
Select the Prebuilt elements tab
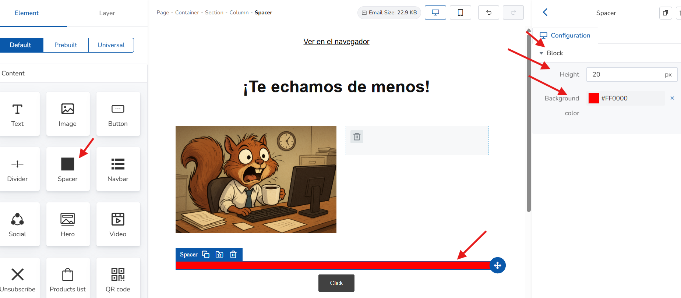[x=66, y=45]
